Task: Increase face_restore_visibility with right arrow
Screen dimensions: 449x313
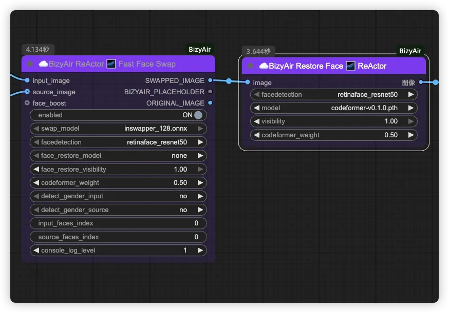Action: point(200,170)
